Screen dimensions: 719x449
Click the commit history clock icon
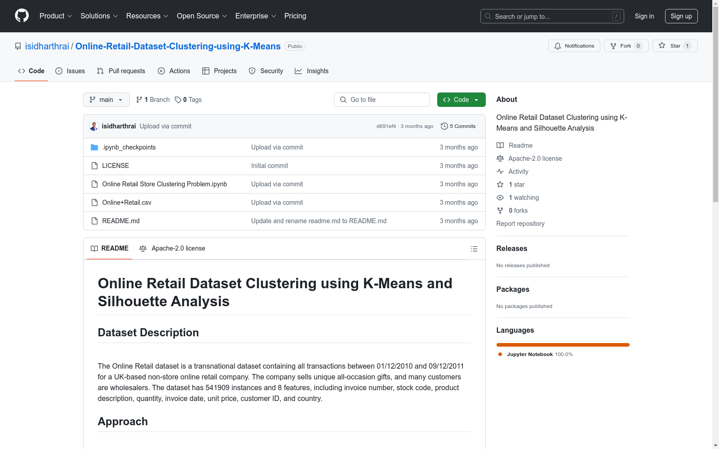click(x=444, y=126)
